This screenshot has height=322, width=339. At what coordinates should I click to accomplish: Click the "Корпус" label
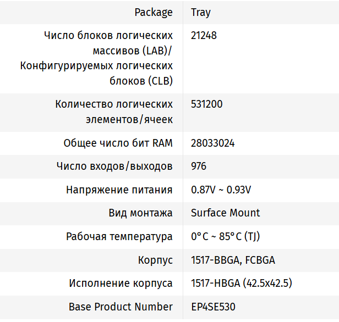tap(155, 260)
